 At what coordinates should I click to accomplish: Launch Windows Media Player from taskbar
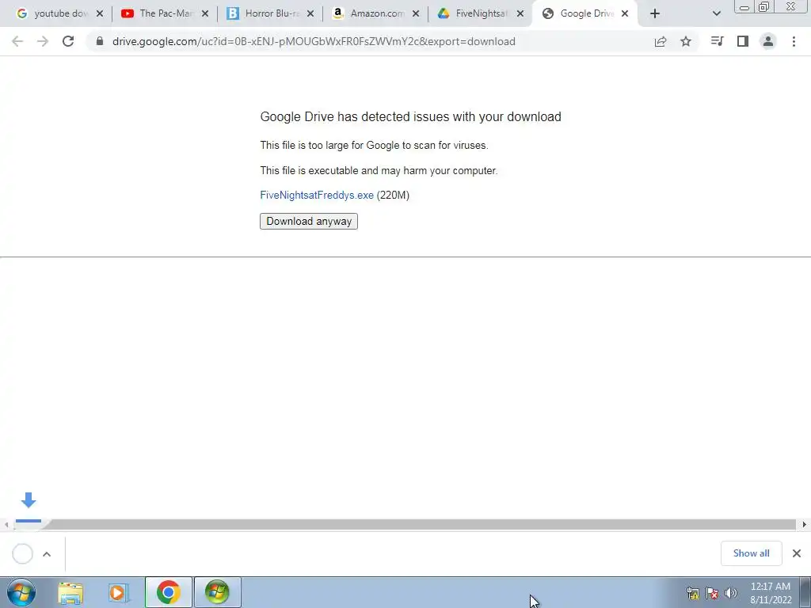[x=119, y=592]
